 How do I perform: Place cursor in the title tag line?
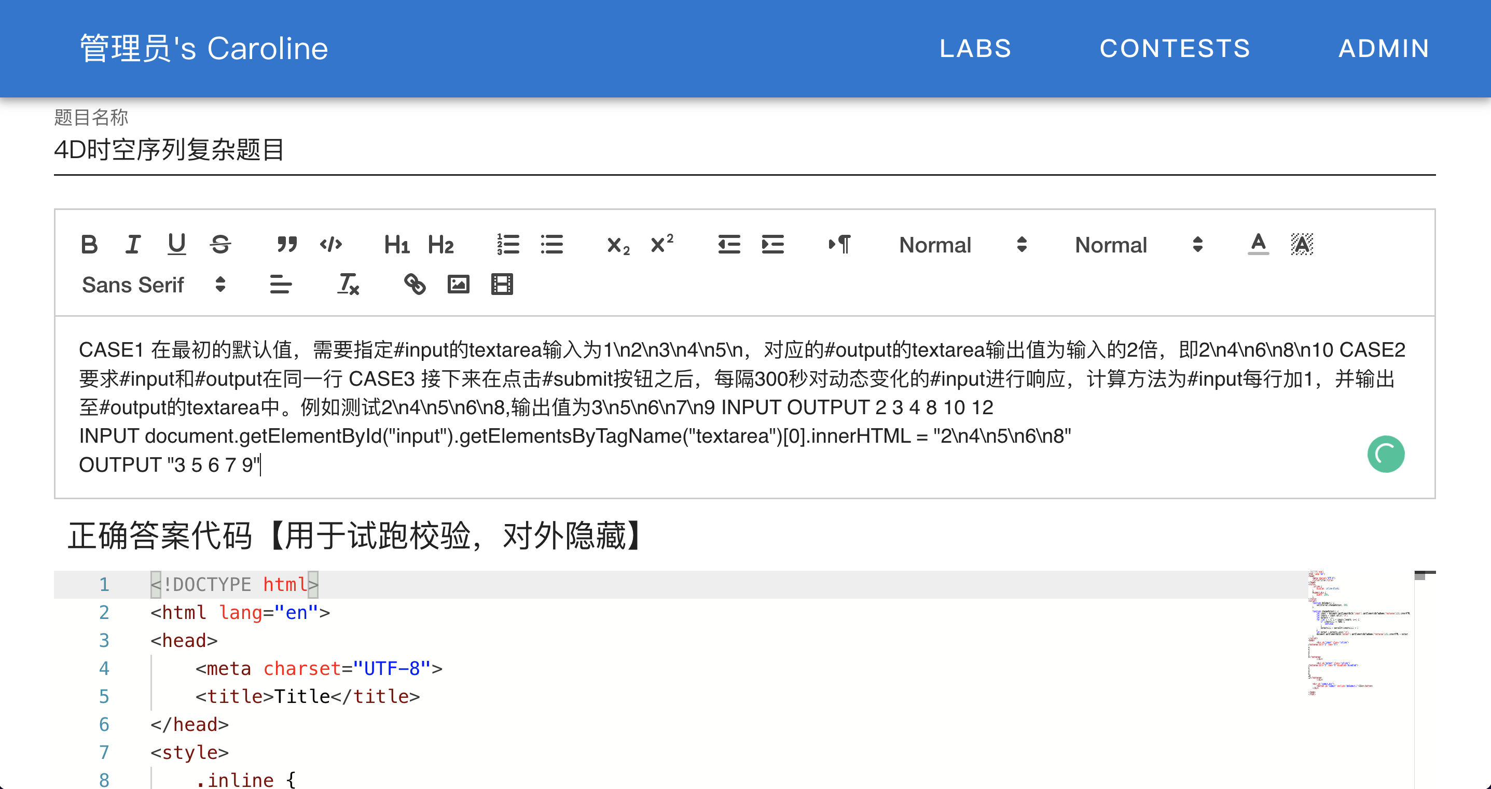(307, 696)
